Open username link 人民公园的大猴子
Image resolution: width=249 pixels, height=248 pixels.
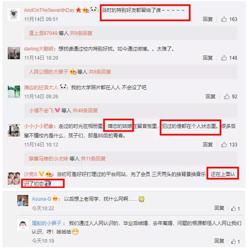coord(48,72)
